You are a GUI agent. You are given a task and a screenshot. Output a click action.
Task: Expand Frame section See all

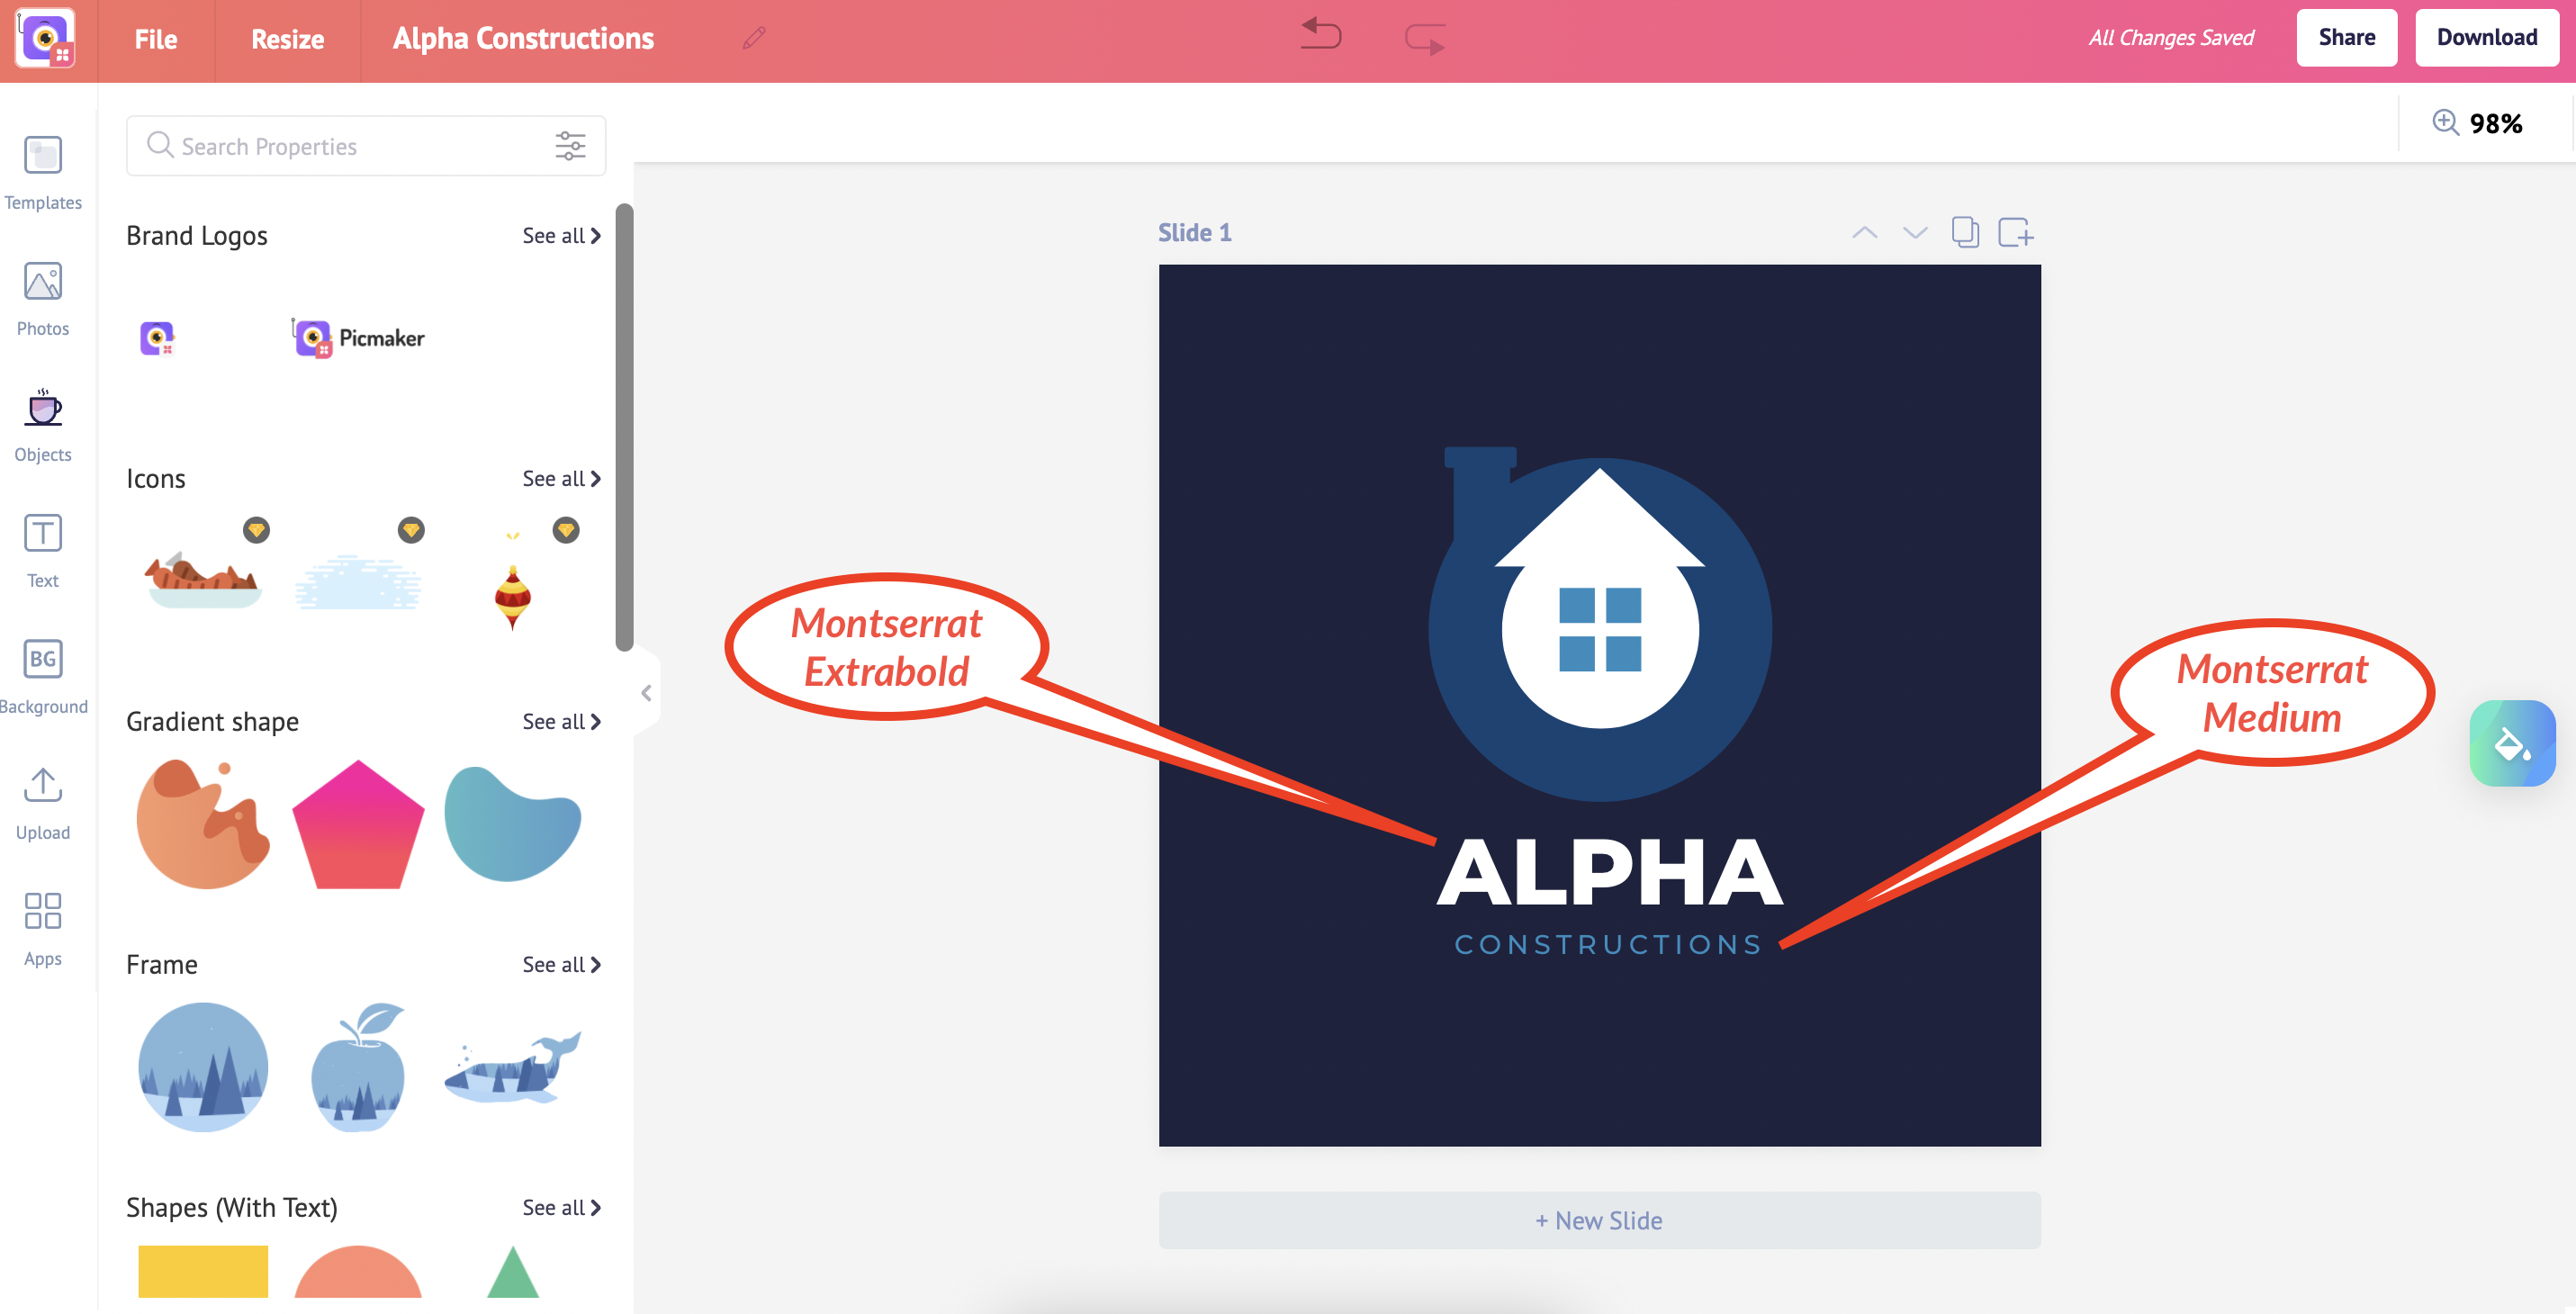[x=562, y=964]
